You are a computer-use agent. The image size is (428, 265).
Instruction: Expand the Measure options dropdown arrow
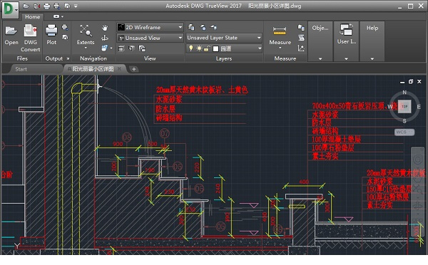(x=280, y=48)
